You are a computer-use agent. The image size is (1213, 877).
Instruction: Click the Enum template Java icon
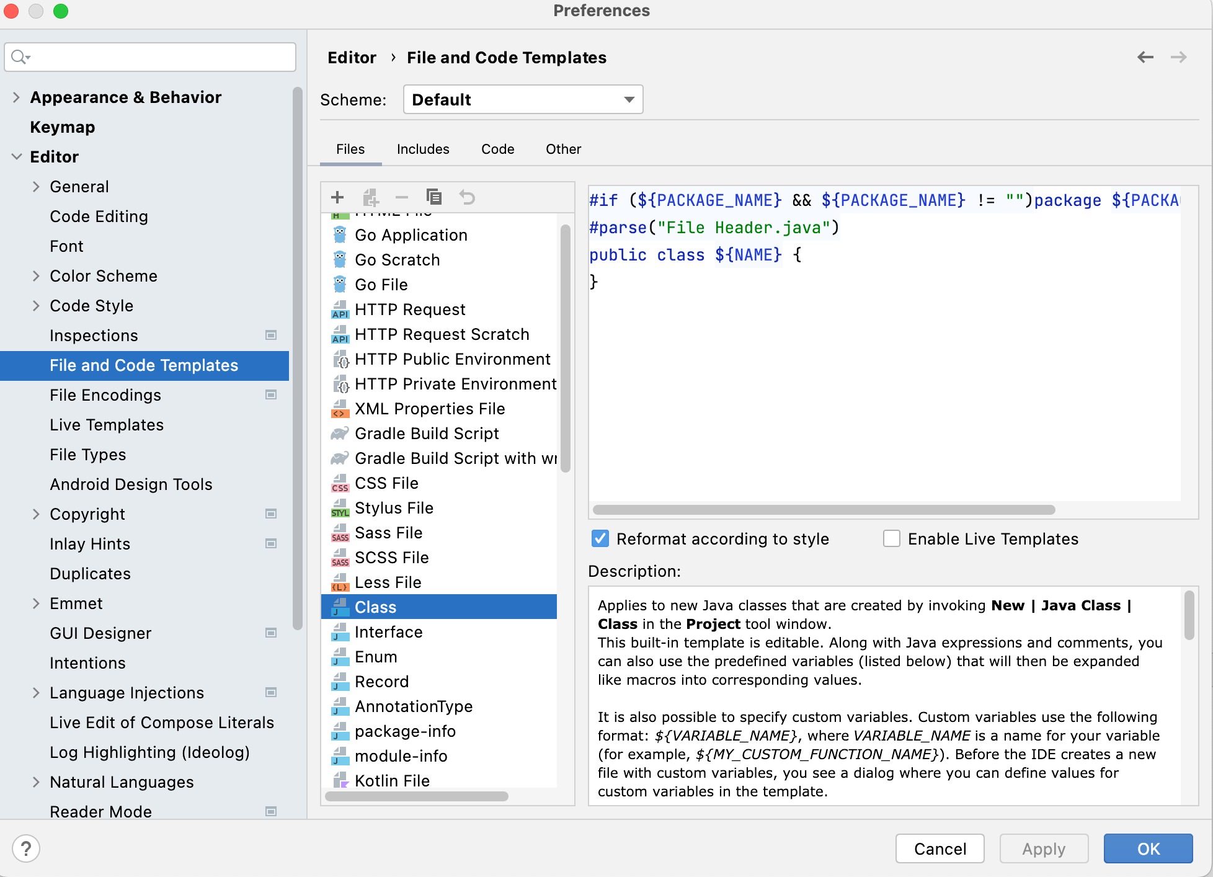pos(340,657)
